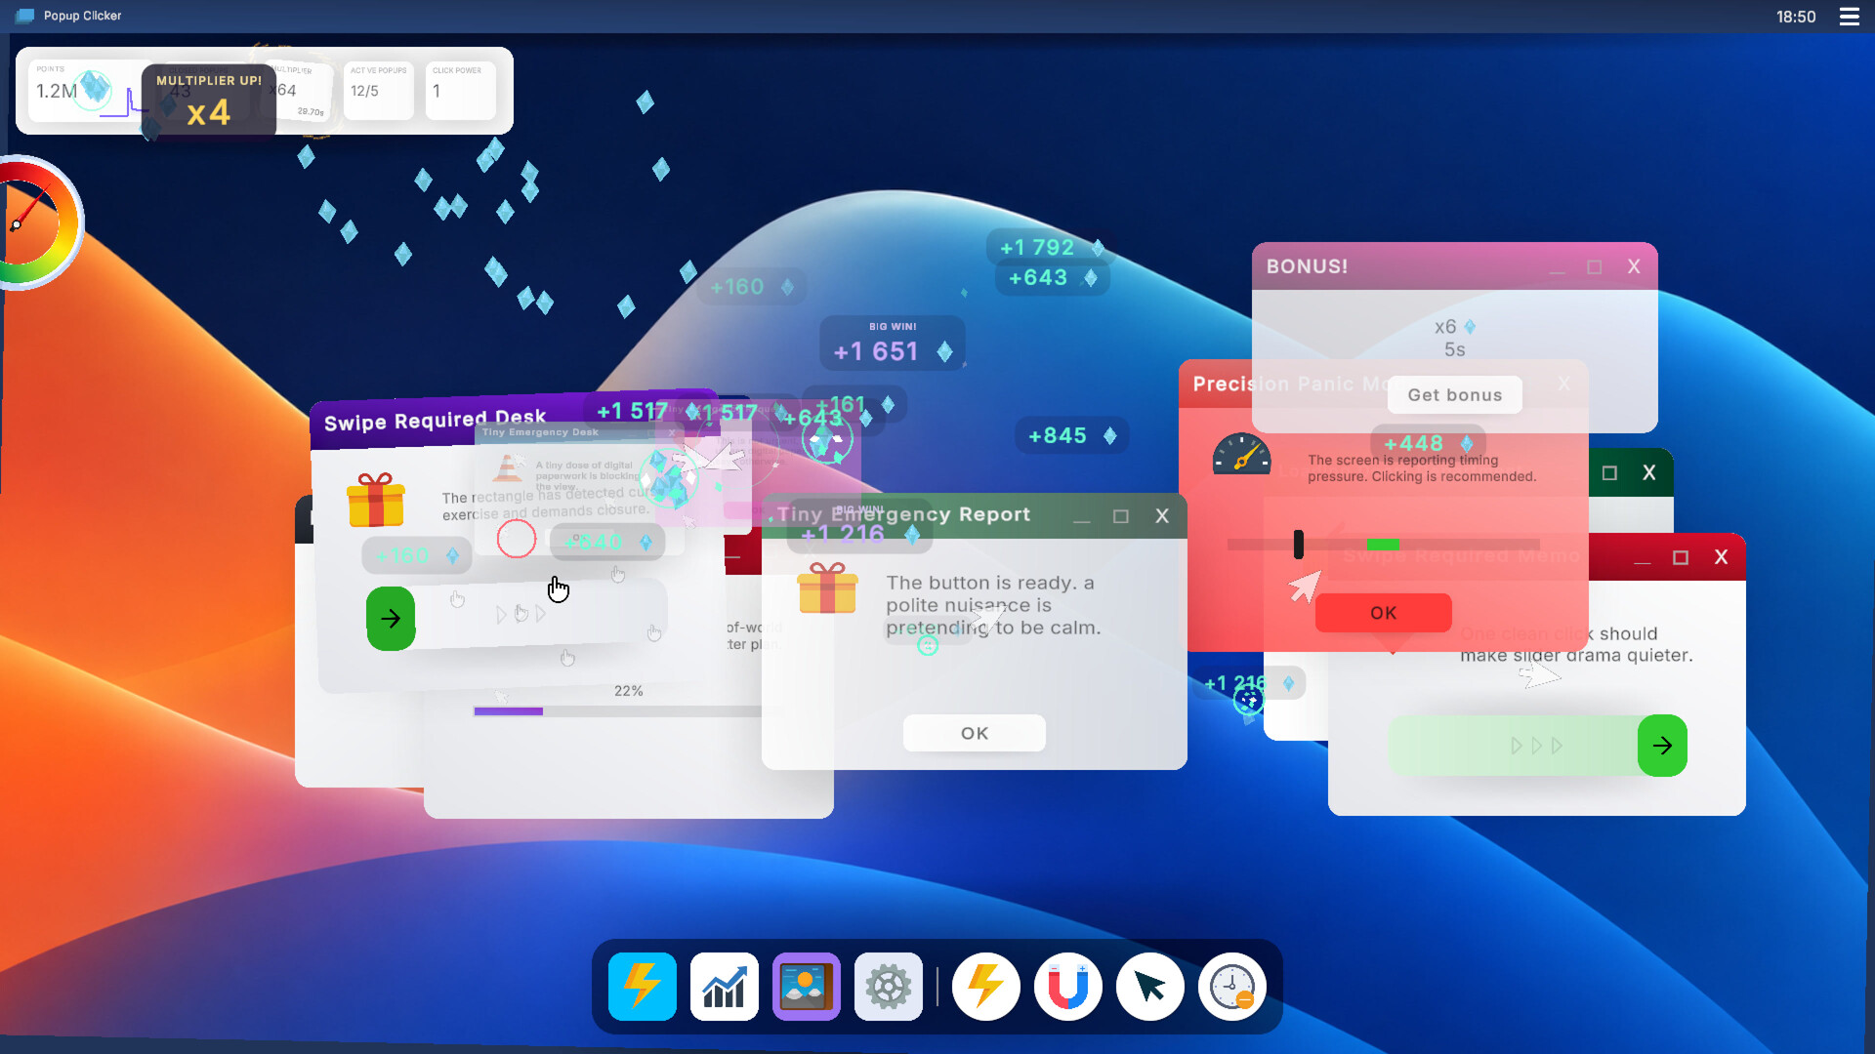Image resolution: width=1875 pixels, height=1054 pixels.
Task: Click the 18:50 clock in top bar
Action: click(x=1795, y=17)
